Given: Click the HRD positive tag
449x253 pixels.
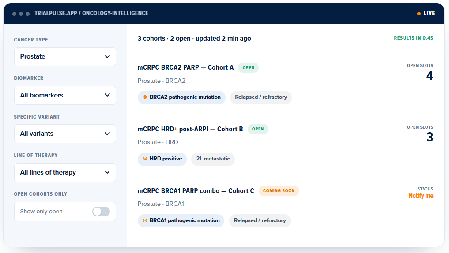Looking at the screenshot, I should [162, 159].
